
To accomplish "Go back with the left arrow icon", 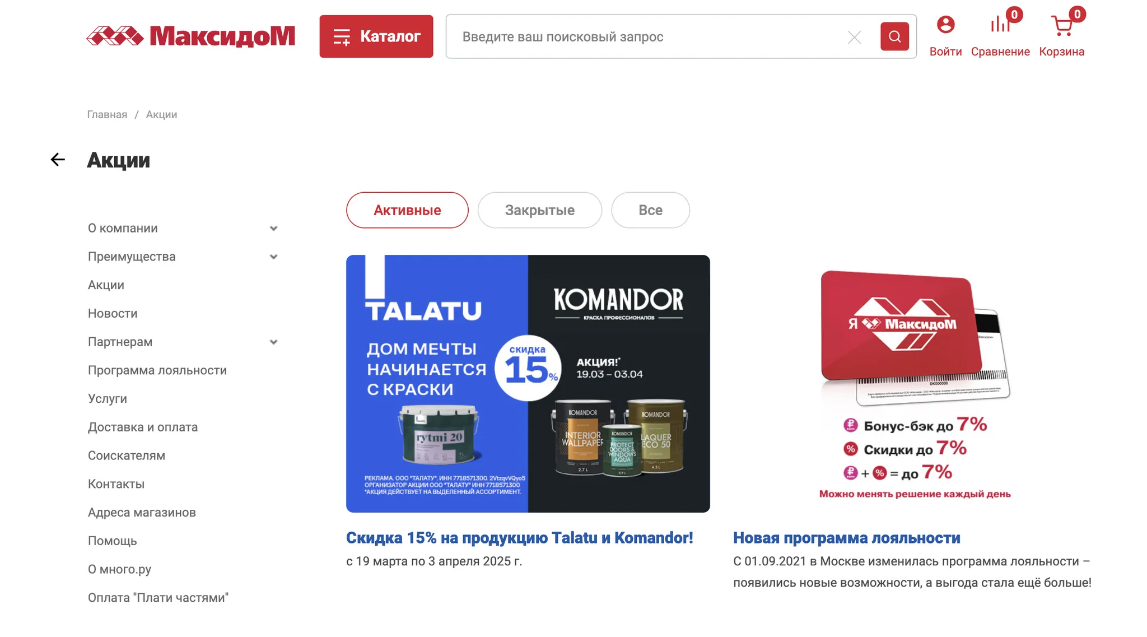I will [58, 160].
